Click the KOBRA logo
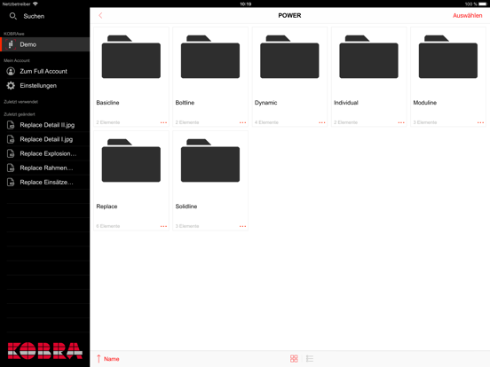Image resolution: width=490 pixels, height=367 pixels. [x=45, y=351]
